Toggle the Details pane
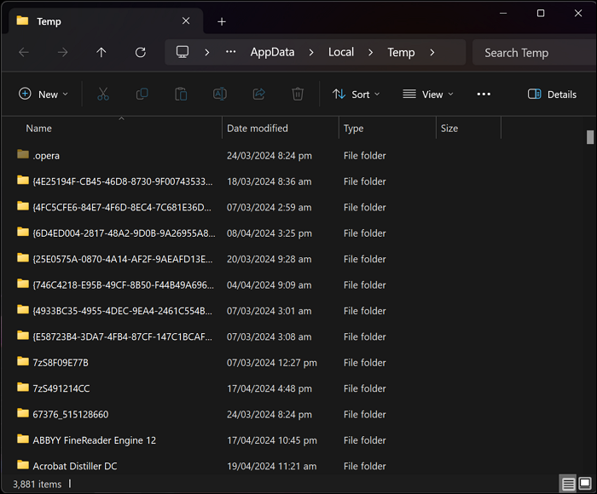The width and height of the screenshot is (597, 494). coord(552,95)
